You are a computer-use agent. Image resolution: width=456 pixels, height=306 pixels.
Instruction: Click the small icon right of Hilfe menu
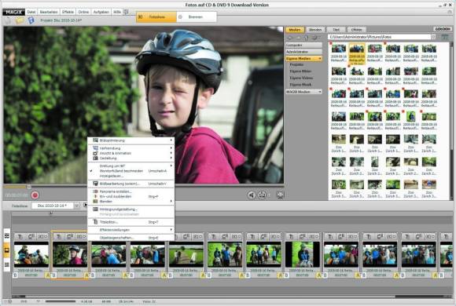(127, 12)
